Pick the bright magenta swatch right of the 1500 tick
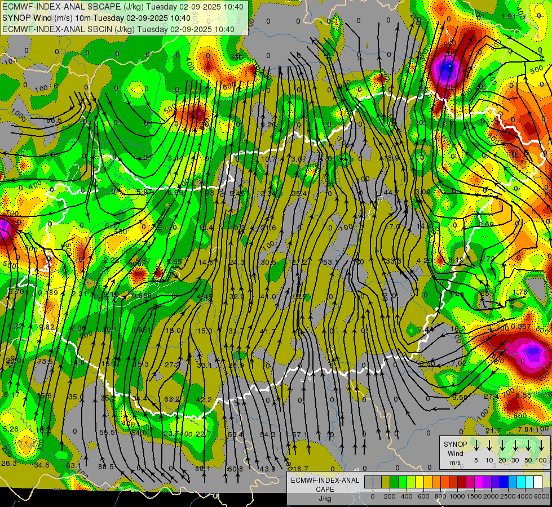552x507 pixels. click(x=479, y=482)
